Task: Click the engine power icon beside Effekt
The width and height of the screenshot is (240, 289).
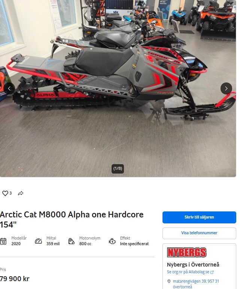Action: (112, 241)
